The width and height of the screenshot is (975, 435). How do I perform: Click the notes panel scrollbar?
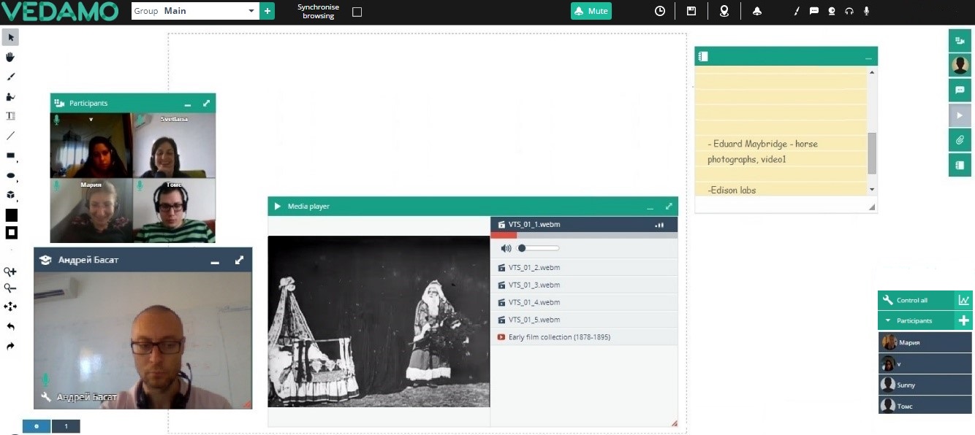pos(872,153)
